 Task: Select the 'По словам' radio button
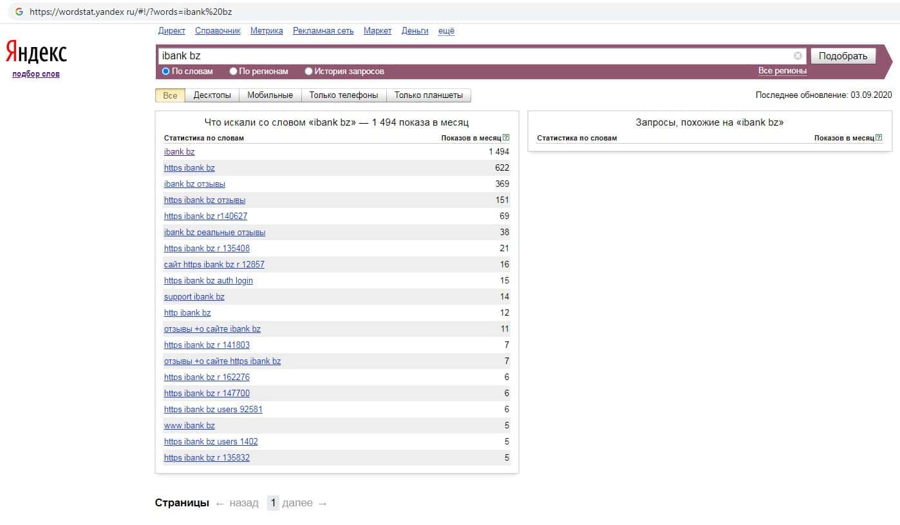coord(166,72)
